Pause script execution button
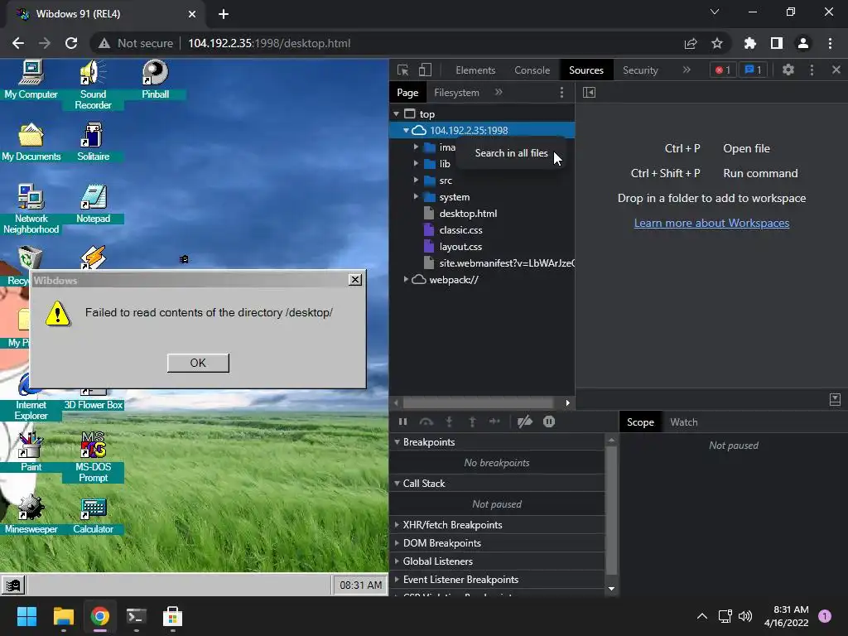The height and width of the screenshot is (636, 848). pyautogui.click(x=403, y=422)
